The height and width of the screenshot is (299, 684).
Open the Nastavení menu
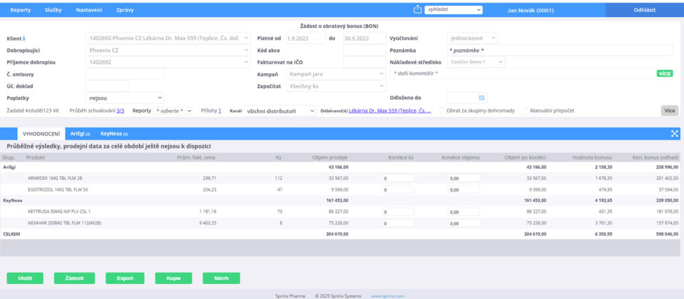click(89, 10)
